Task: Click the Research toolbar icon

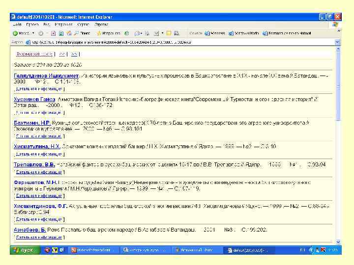Action: [x=177, y=33]
